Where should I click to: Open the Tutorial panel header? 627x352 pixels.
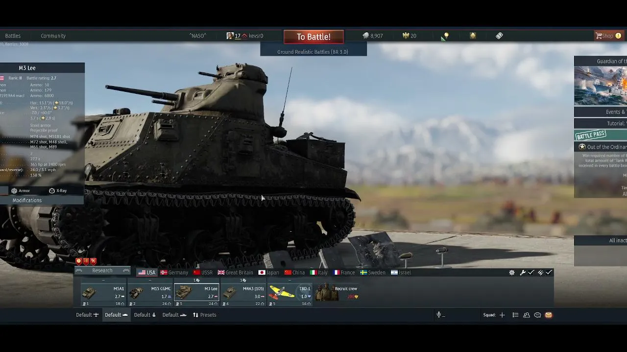(601, 124)
